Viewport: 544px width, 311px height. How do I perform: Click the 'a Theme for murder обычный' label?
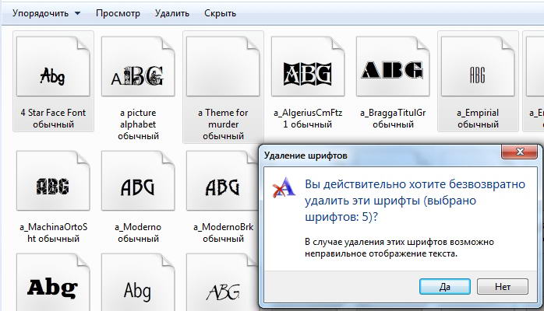coord(223,124)
